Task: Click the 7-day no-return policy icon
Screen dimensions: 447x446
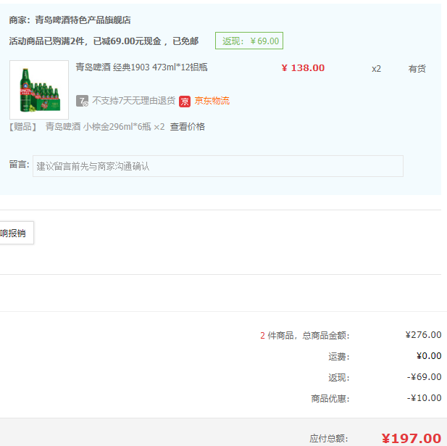Action: point(82,101)
